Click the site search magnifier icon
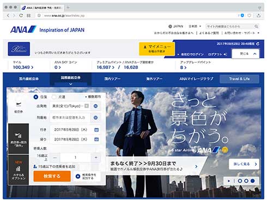 [x=256, y=27]
